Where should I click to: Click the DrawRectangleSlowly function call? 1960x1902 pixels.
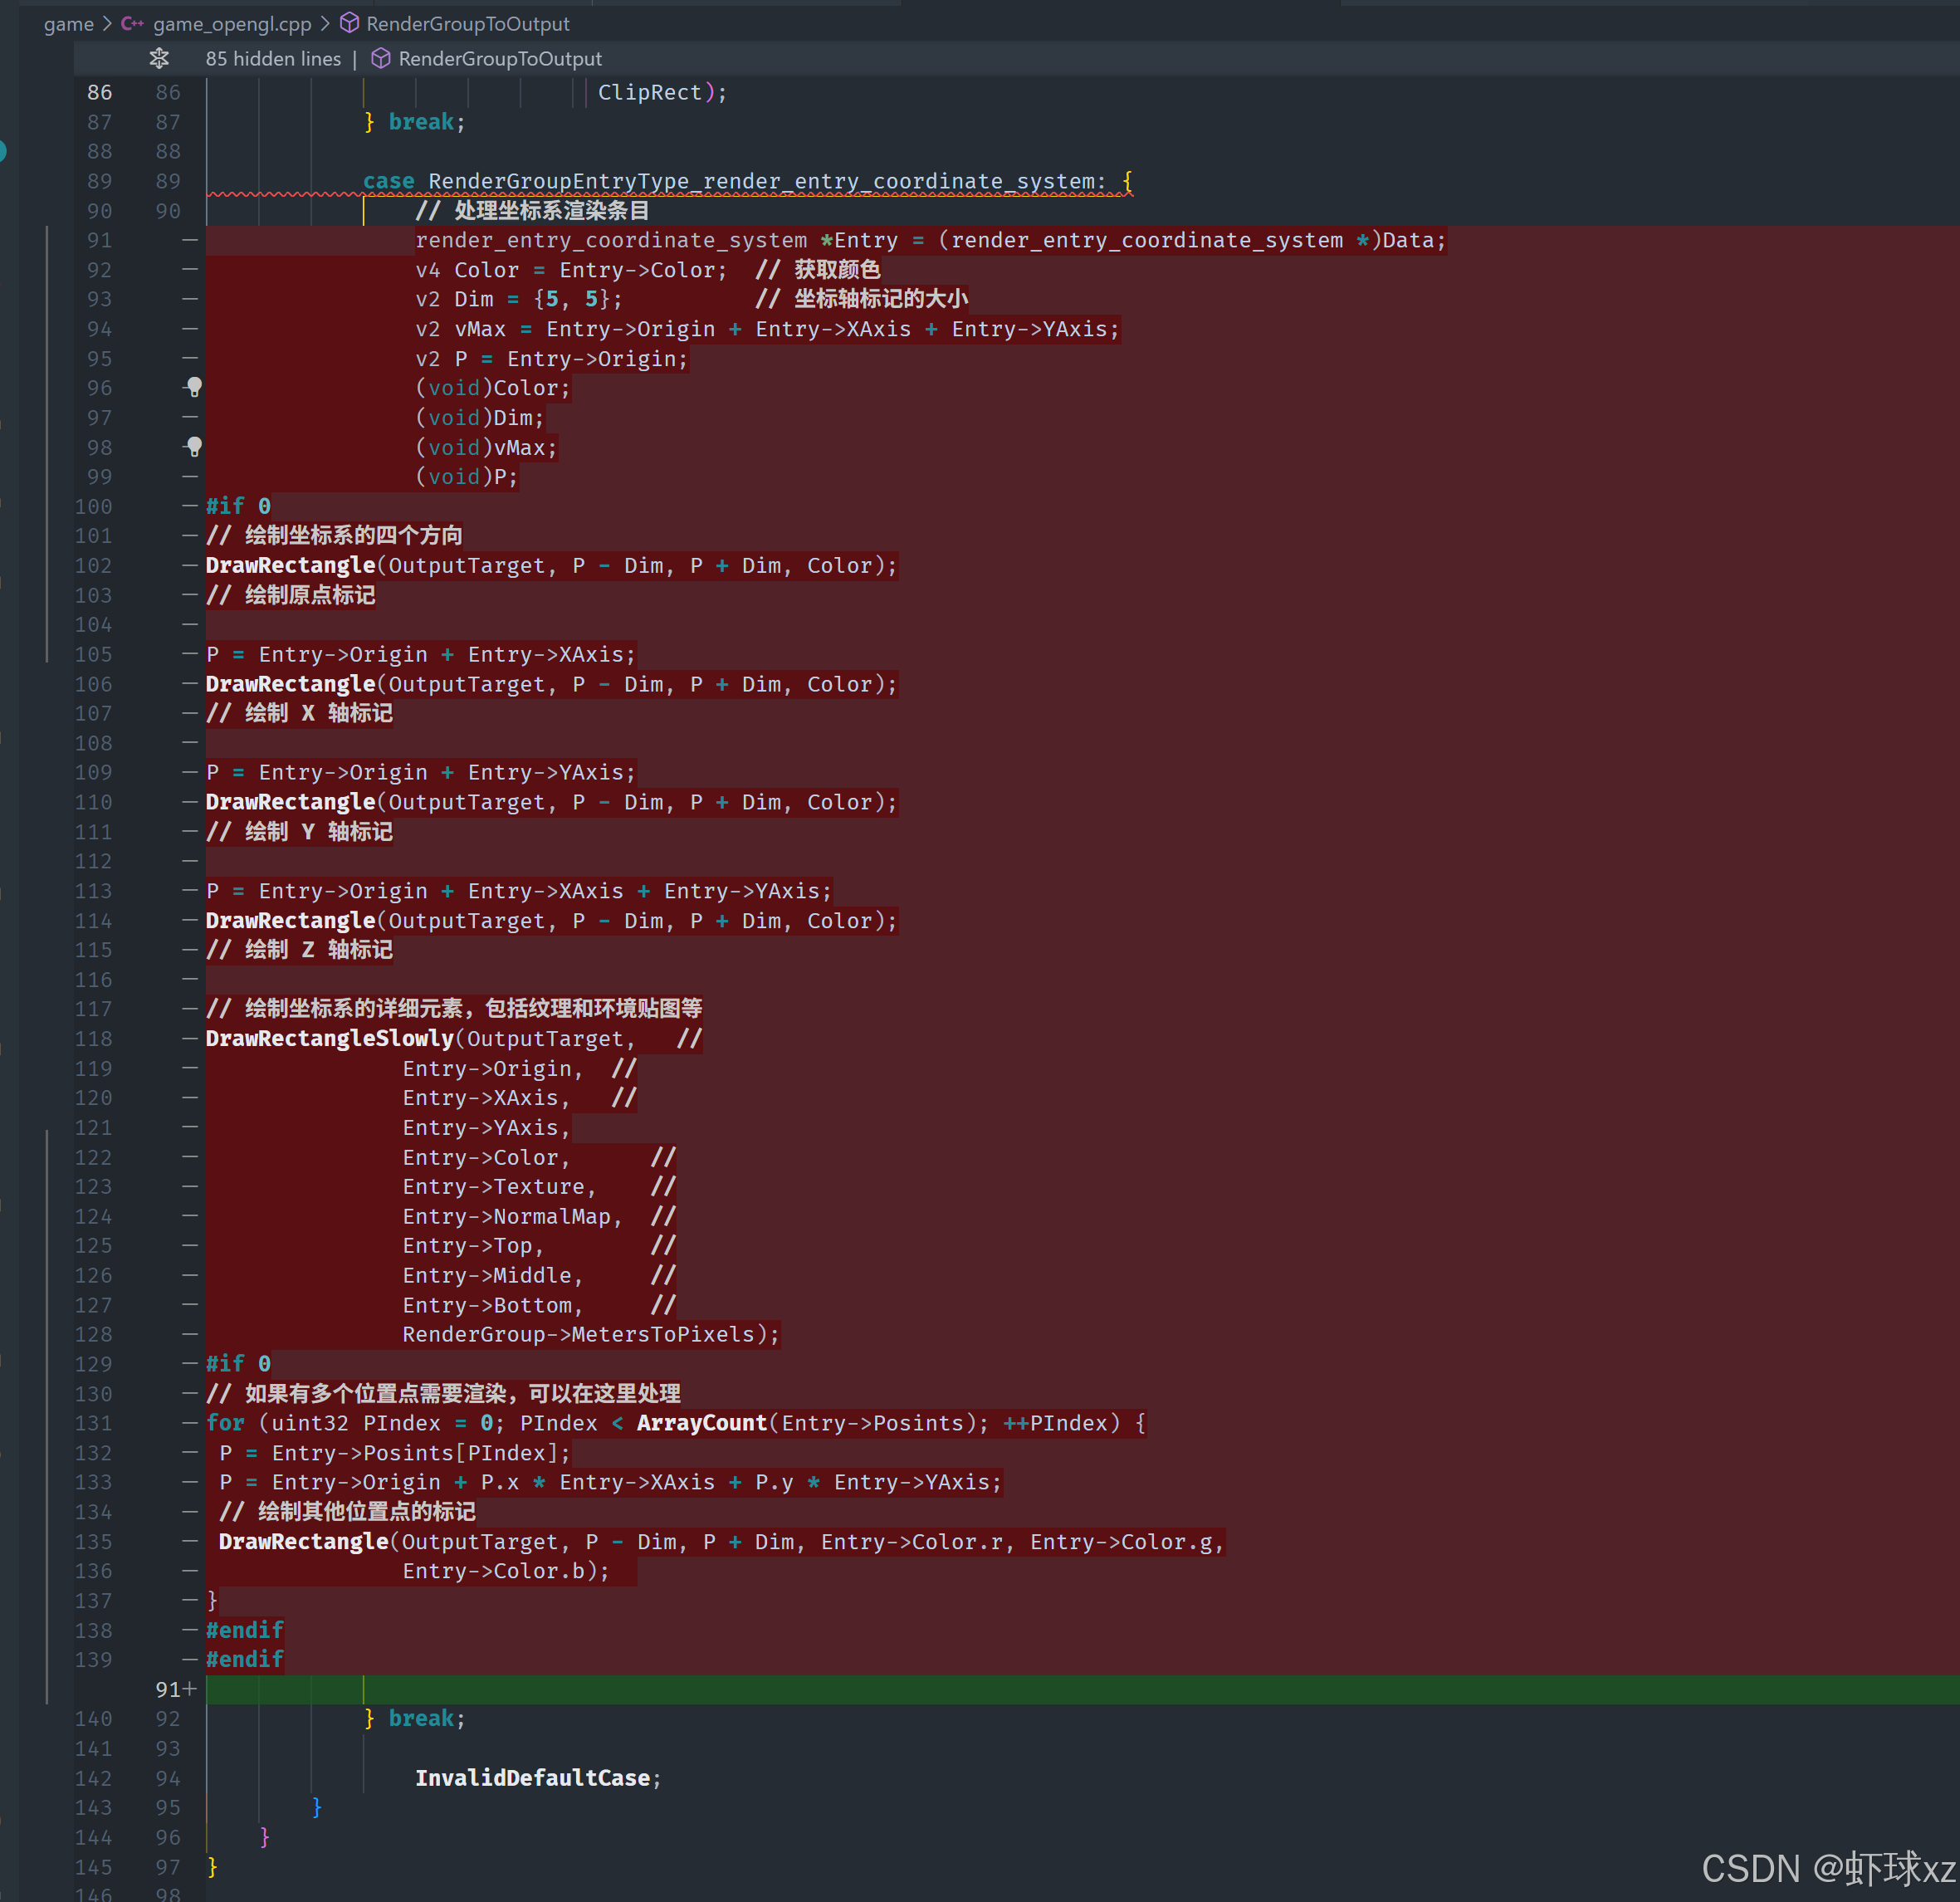[329, 1038]
